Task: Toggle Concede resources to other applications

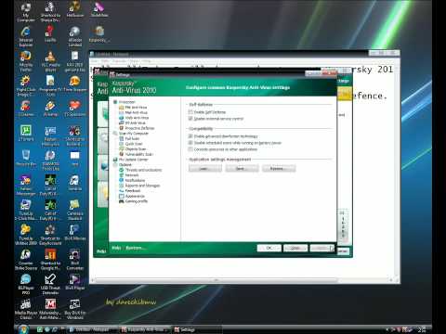Action: point(190,149)
